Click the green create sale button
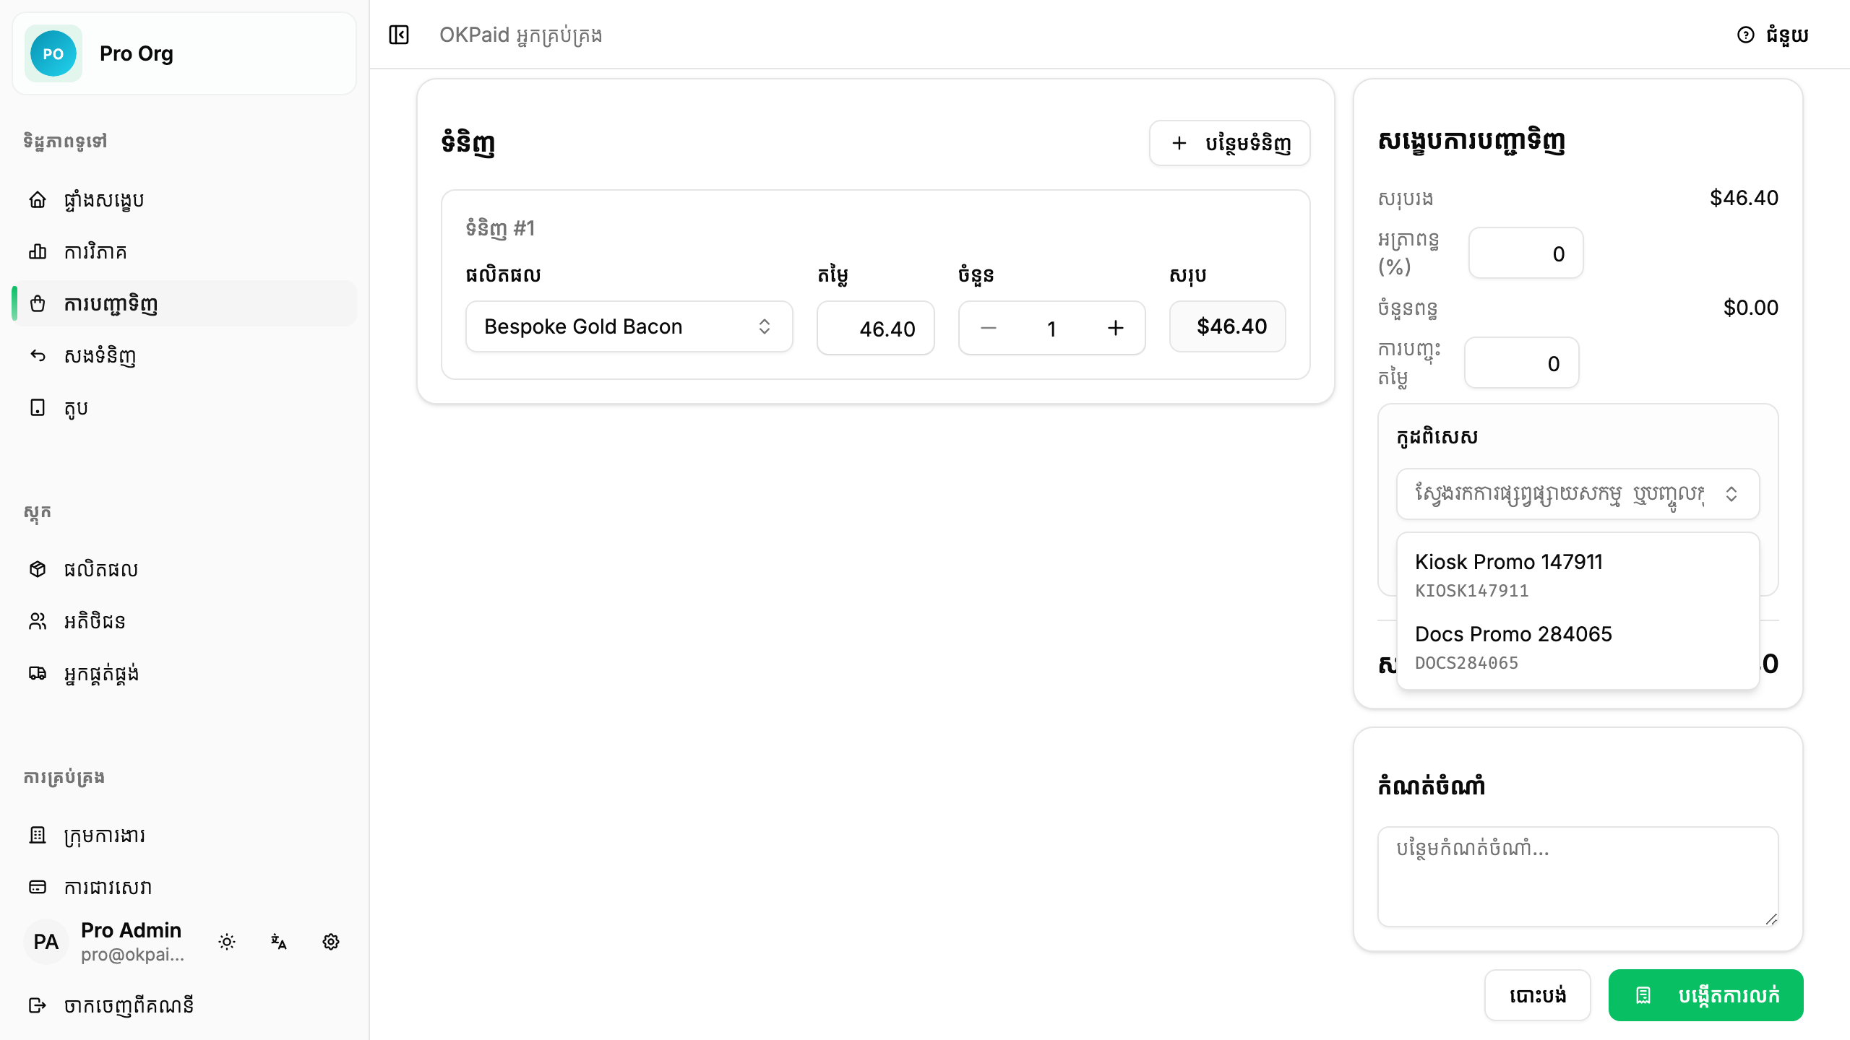1850x1040 pixels. point(1705,995)
